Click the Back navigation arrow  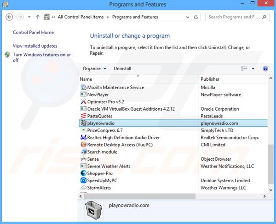[x=9, y=17]
